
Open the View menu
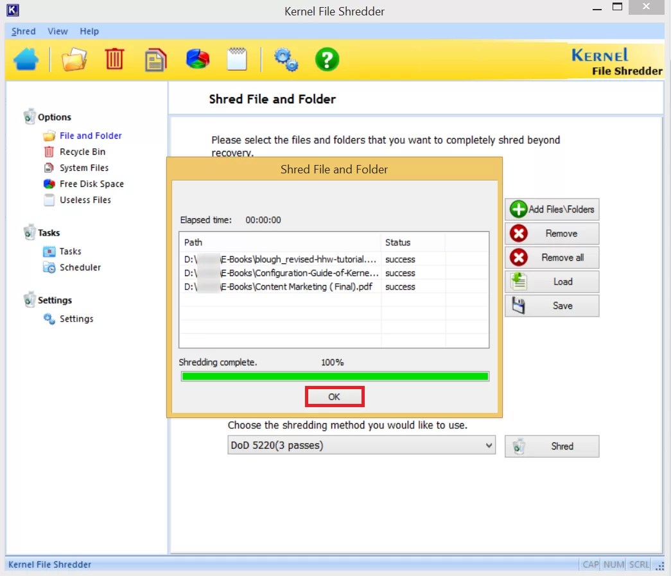click(58, 31)
